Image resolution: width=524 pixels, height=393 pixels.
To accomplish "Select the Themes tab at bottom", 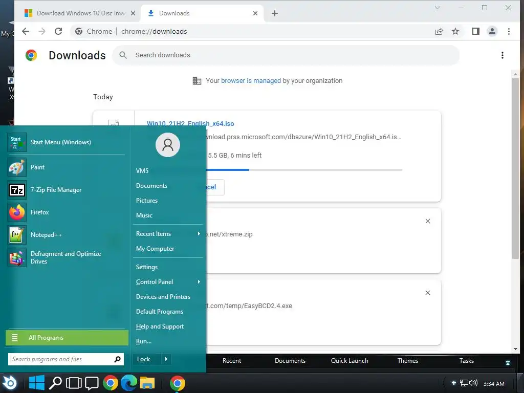I will tap(407, 361).
